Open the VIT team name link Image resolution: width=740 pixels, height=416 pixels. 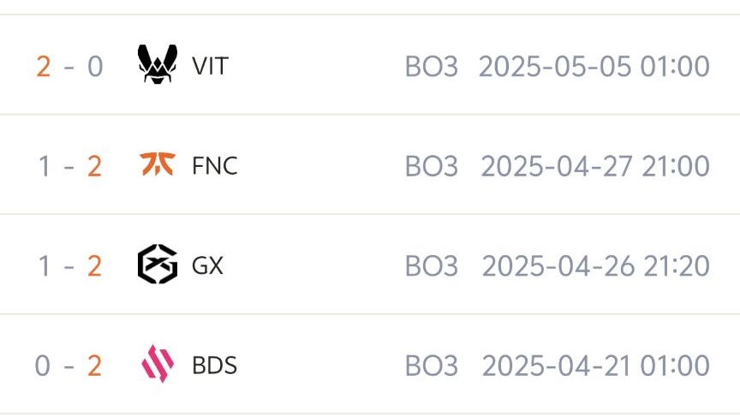coord(211,66)
